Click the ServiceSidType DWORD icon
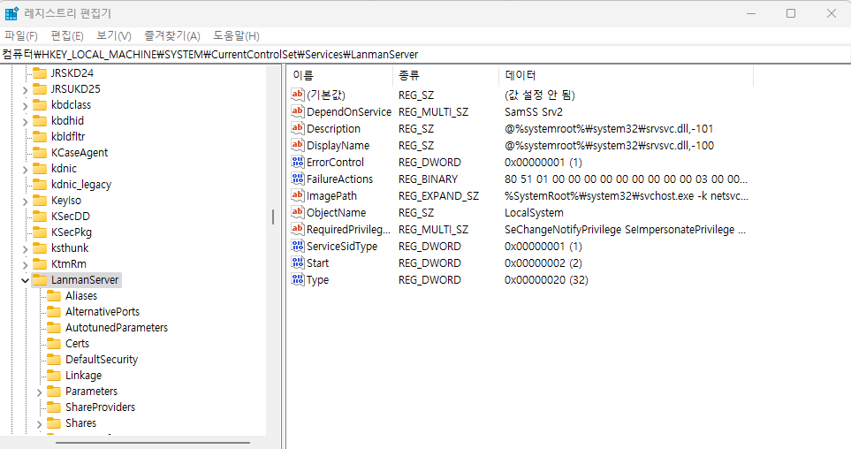This screenshot has width=851, height=449. click(x=297, y=247)
